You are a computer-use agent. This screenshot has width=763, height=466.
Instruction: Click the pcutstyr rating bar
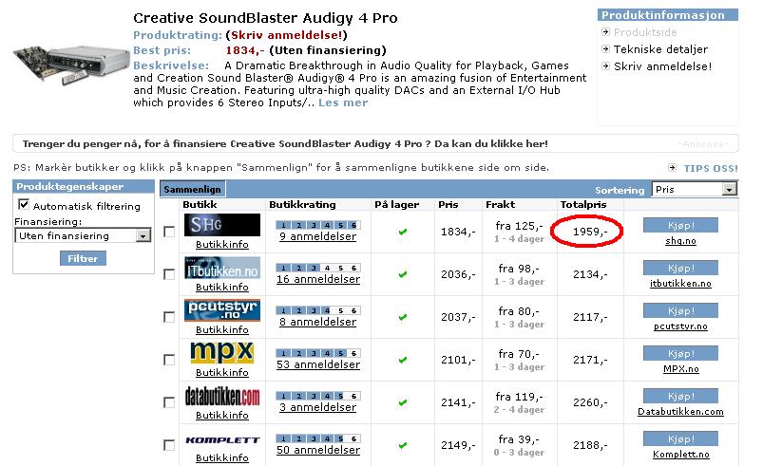pos(318,310)
